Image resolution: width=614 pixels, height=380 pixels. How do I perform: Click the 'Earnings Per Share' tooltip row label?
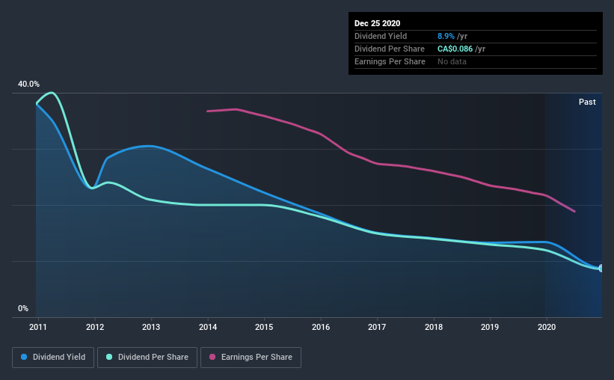tap(390, 61)
